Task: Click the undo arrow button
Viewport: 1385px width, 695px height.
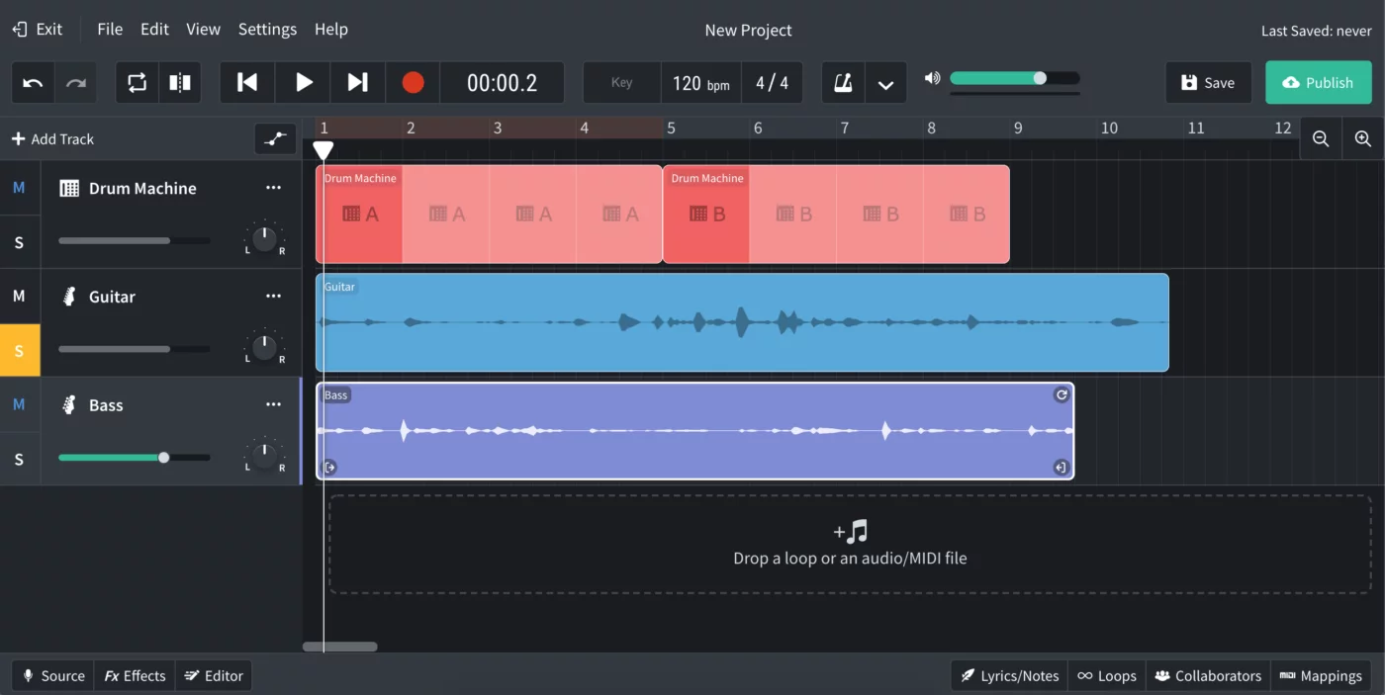Action: tap(33, 83)
